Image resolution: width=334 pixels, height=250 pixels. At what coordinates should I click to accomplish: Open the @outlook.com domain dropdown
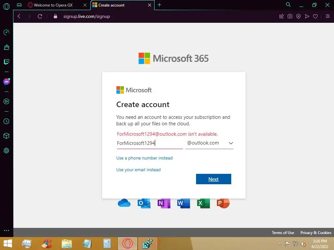tap(209, 143)
